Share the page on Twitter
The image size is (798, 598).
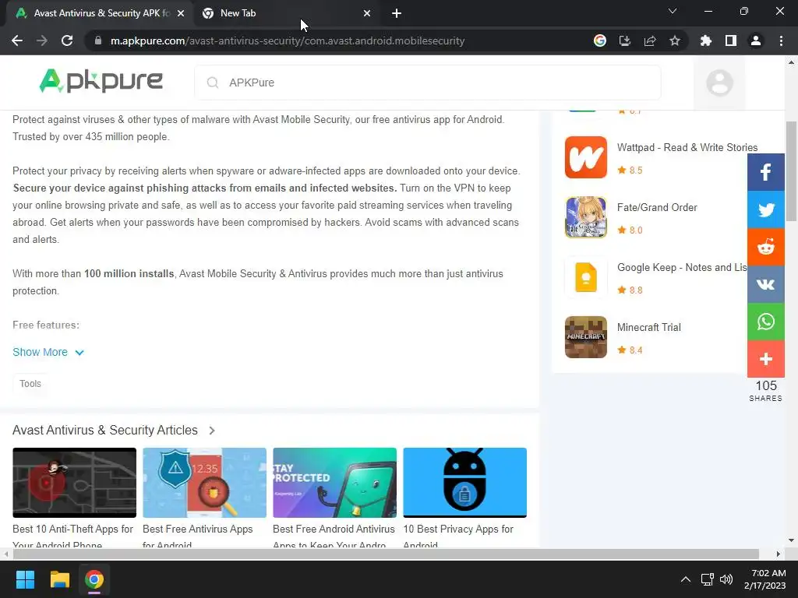pos(765,209)
